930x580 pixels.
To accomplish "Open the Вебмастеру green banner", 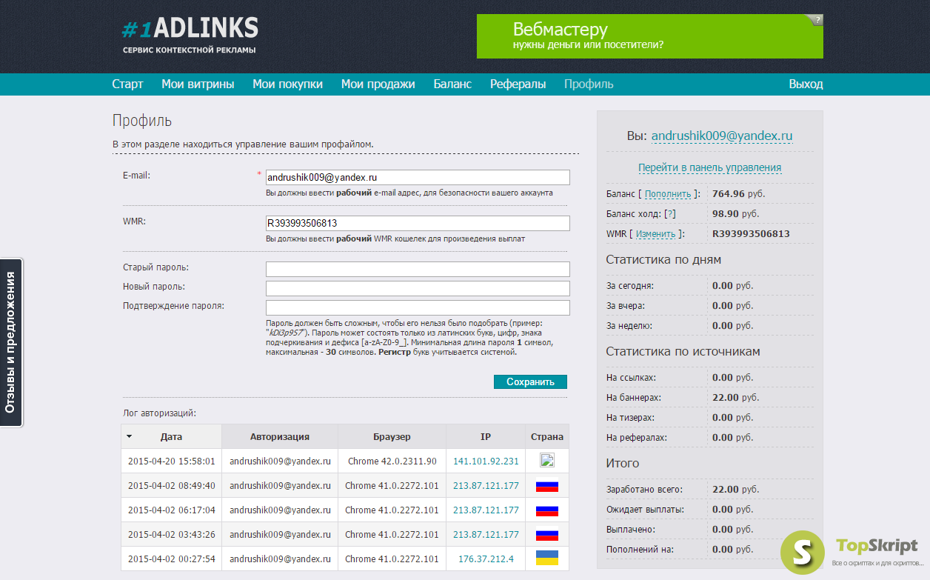I will [649, 36].
